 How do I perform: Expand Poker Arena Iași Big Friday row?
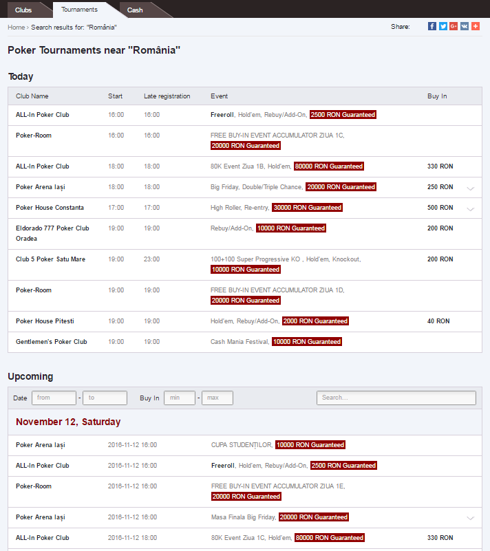(470, 188)
